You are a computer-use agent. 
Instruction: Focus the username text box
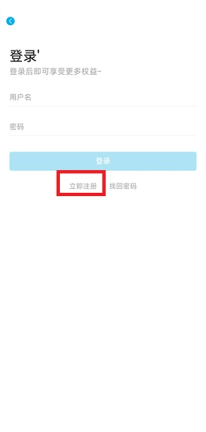[103, 97]
